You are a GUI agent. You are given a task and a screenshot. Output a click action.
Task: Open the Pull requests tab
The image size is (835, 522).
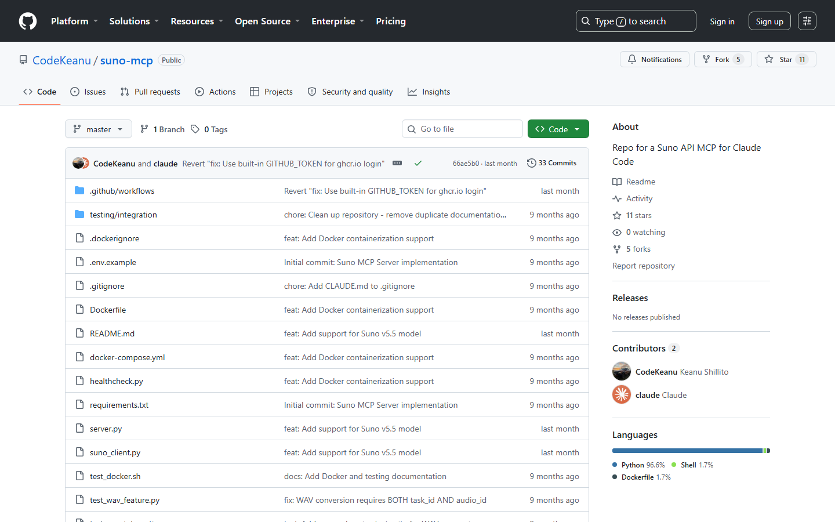pos(150,92)
